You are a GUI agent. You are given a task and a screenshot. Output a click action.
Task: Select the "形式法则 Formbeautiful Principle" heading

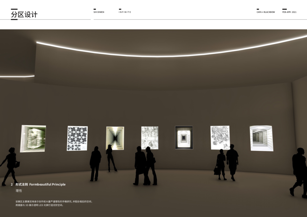coord(41,184)
